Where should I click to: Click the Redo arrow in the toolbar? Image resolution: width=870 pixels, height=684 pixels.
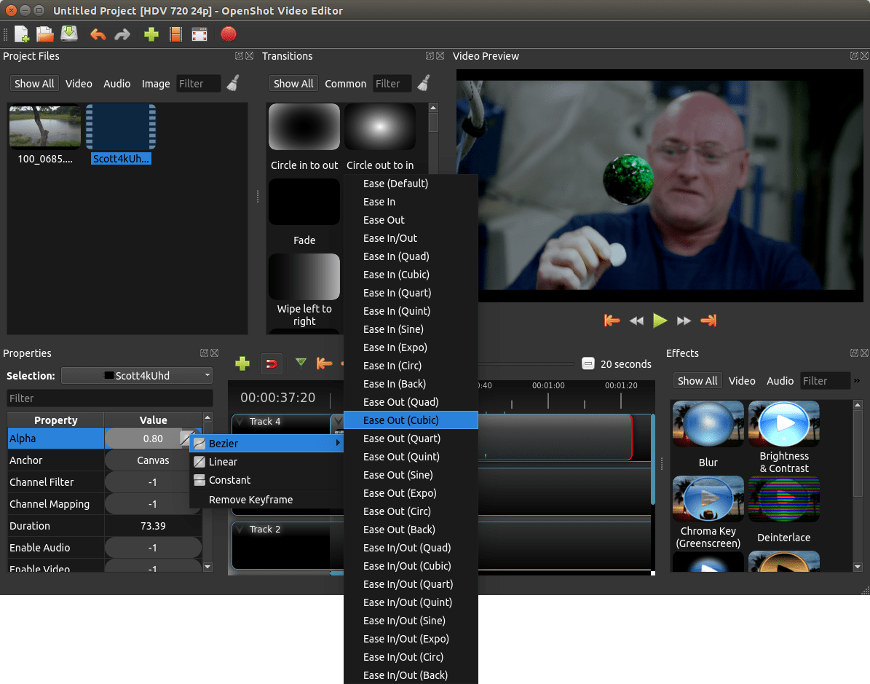click(x=122, y=35)
